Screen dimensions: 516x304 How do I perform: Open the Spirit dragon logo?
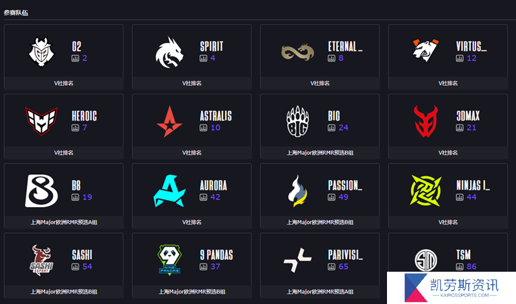[x=169, y=52]
